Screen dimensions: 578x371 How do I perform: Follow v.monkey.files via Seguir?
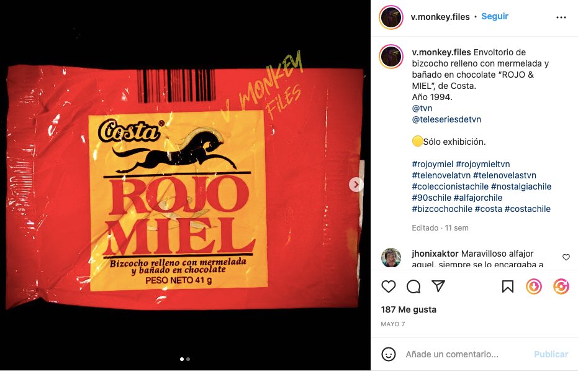pos(495,16)
